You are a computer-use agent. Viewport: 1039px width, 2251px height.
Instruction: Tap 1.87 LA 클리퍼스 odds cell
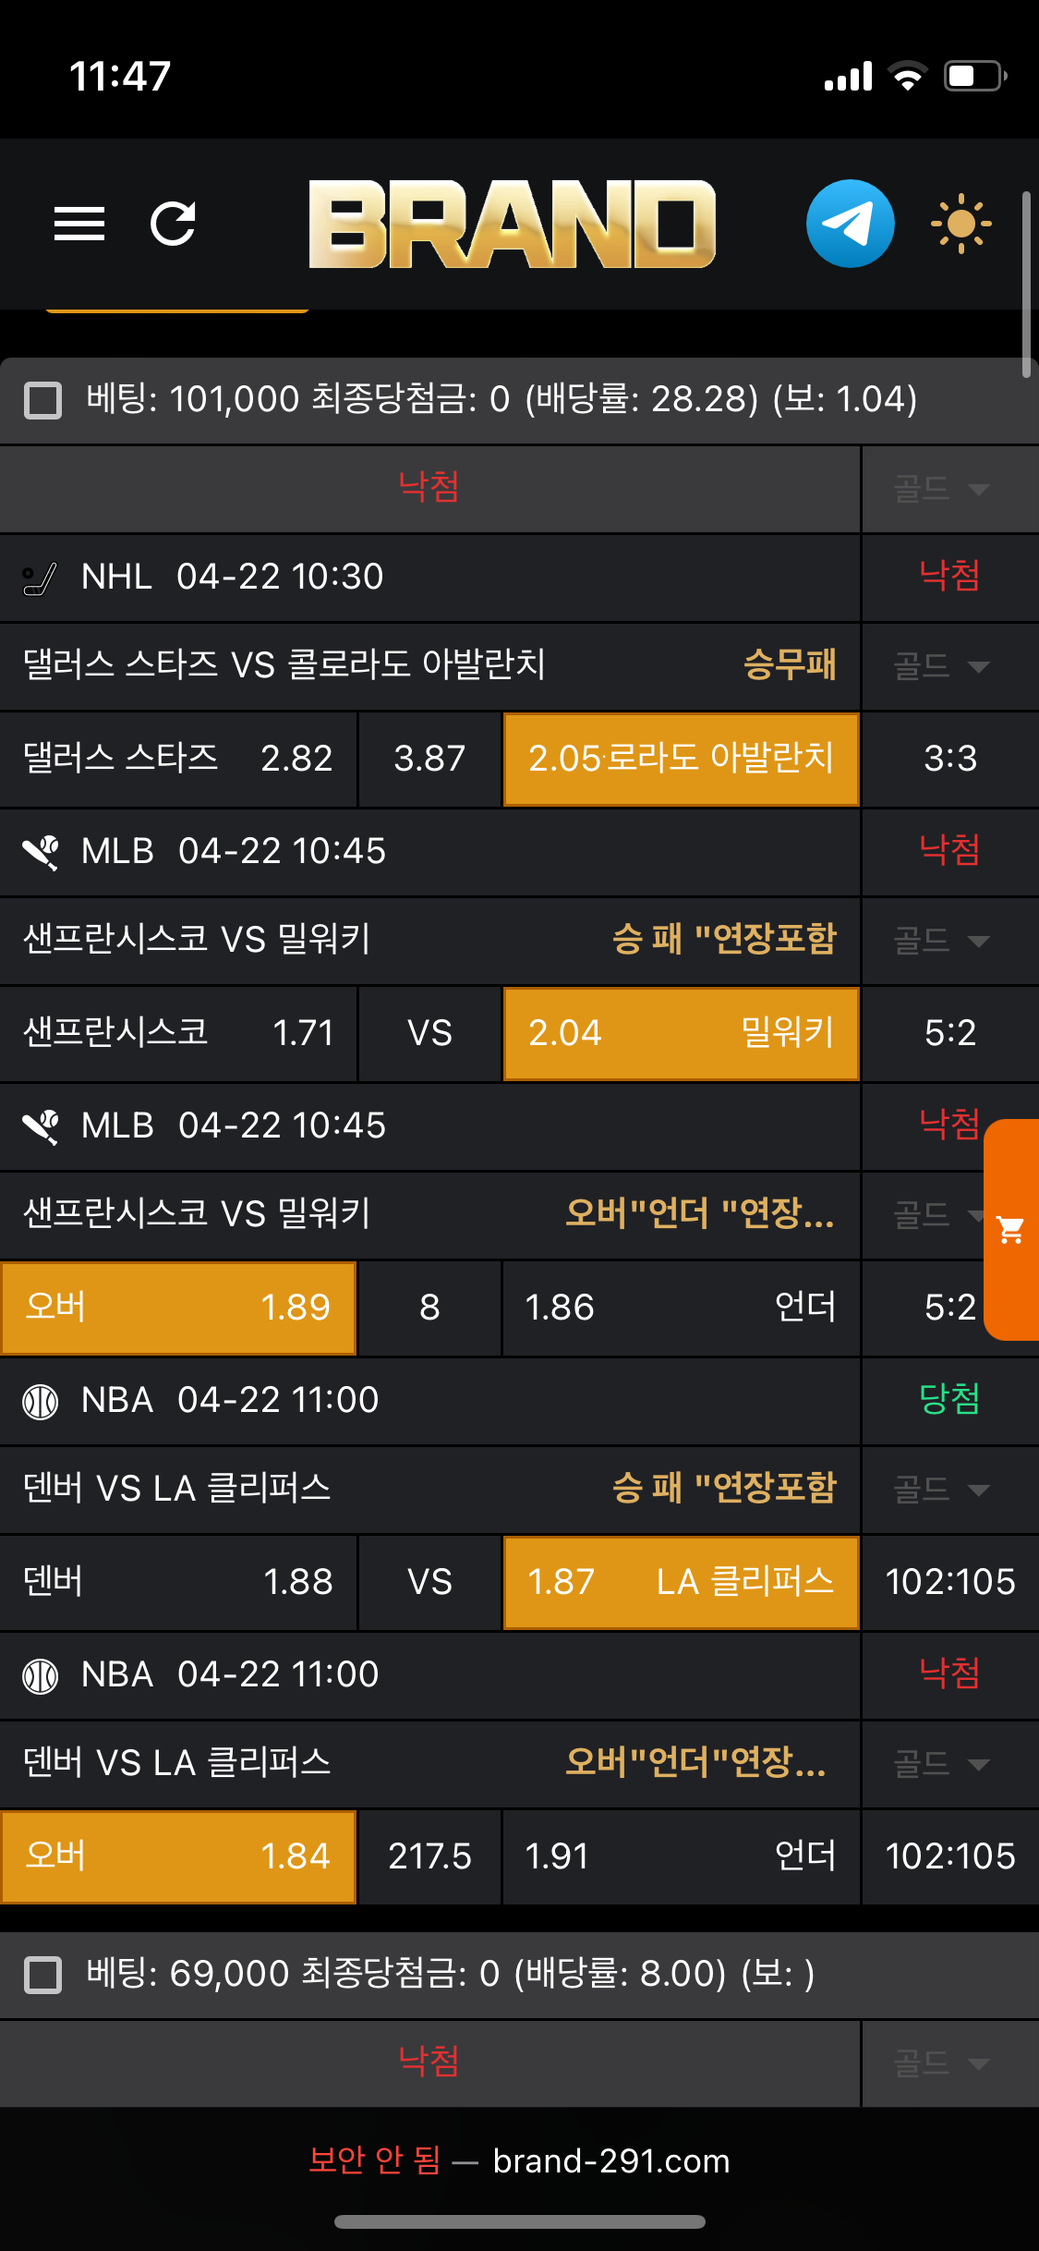681,1582
